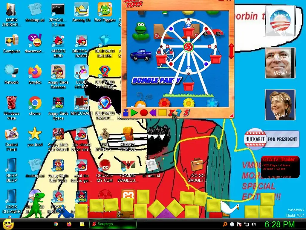The image size is (306, 230).
Task: Open the 2PACAL 2.3.exe desktop icon
Action: click(58, 14)
